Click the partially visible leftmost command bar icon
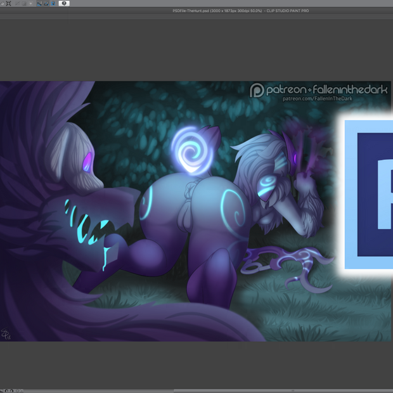Screen dimensions: 393x393 click(x=1, y=4)
